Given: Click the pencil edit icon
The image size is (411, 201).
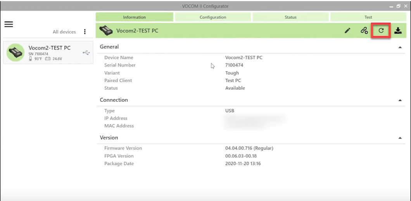Looking at the screenshot, I should pos(347,31).
